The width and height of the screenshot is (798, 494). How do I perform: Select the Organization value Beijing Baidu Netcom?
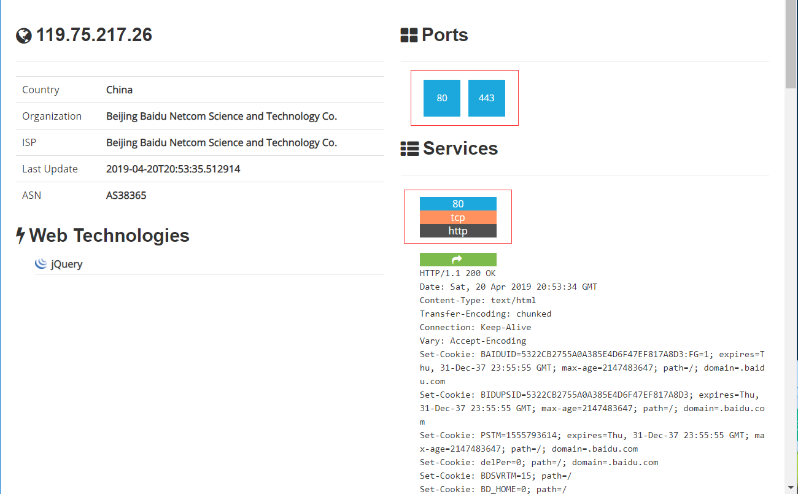[222, 116]
